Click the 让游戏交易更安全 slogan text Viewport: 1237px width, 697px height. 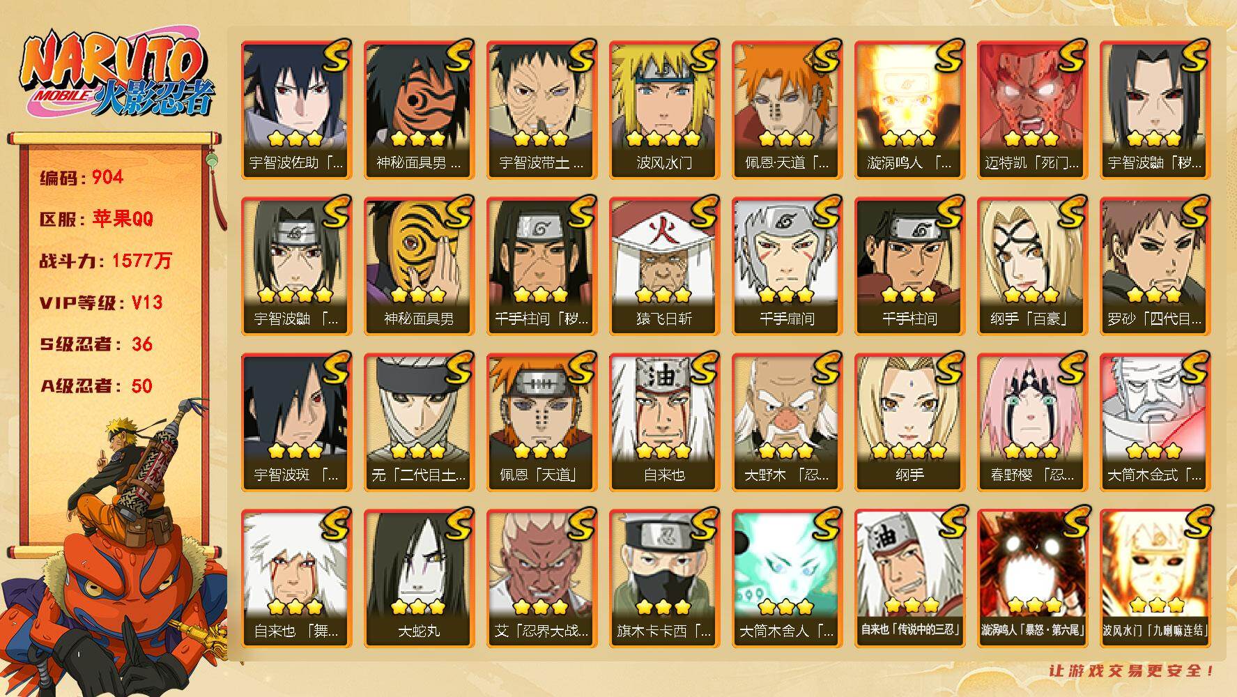click(x=1132, y=671)
